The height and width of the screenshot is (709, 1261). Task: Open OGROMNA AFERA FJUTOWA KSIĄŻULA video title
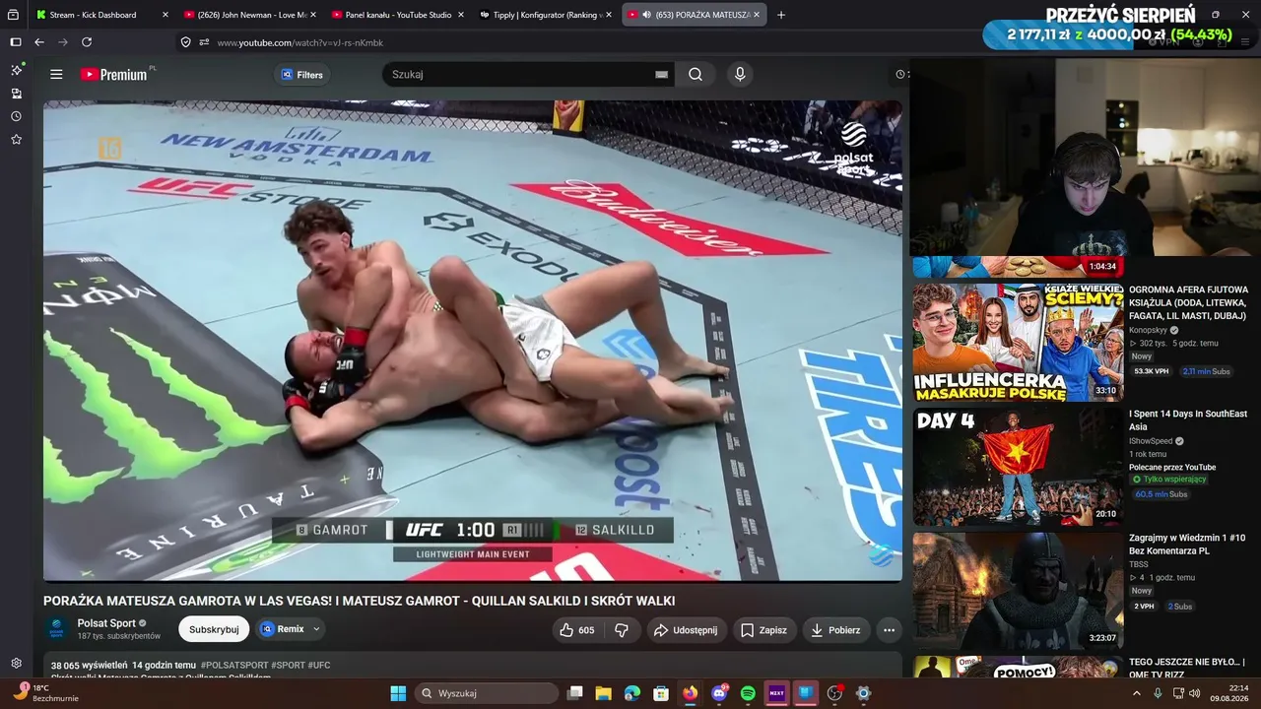tap(1188, 302)
